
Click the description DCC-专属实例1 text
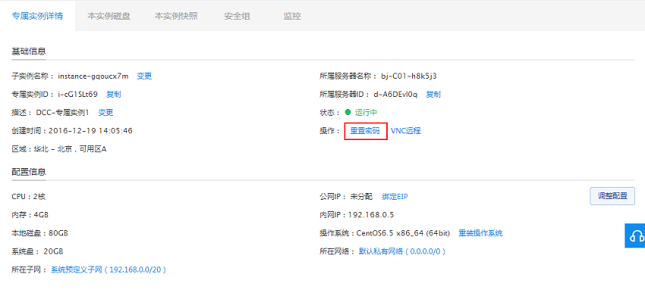62,113
